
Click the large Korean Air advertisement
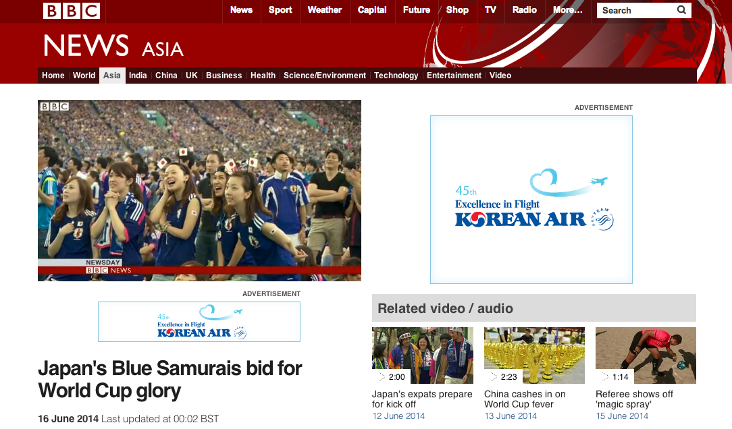531,200
